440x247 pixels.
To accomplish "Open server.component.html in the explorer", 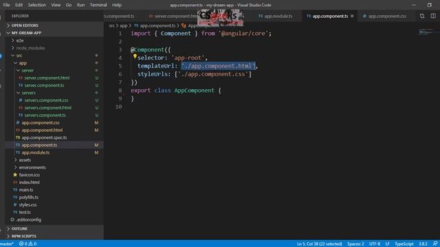I will pyautogui.click(x=54, y=78).
